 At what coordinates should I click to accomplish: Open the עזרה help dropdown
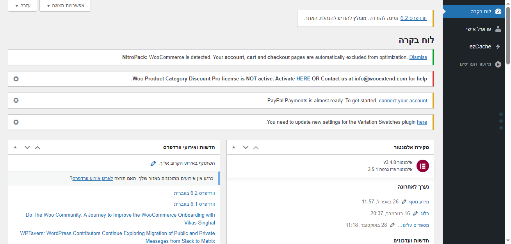(22, 6)
